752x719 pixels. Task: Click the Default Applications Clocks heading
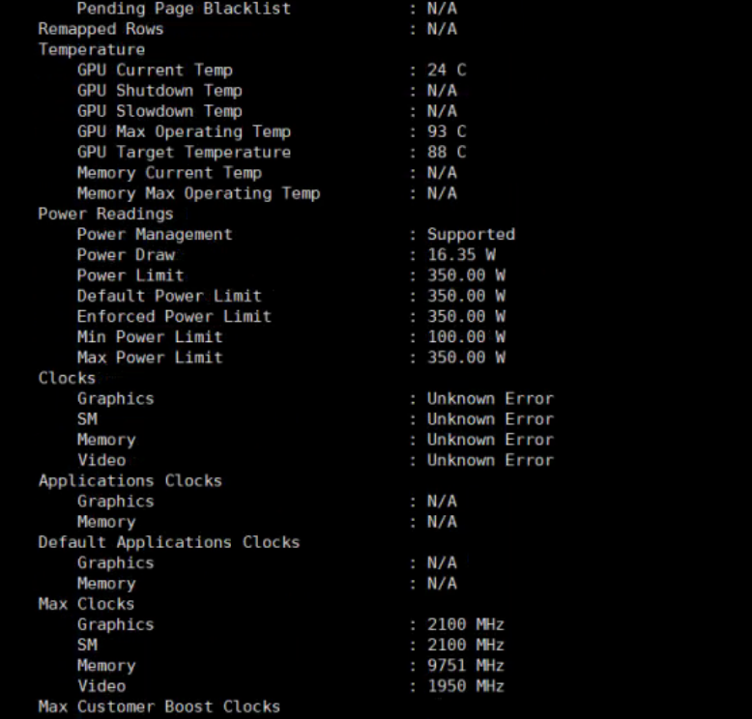coord(169,542)
